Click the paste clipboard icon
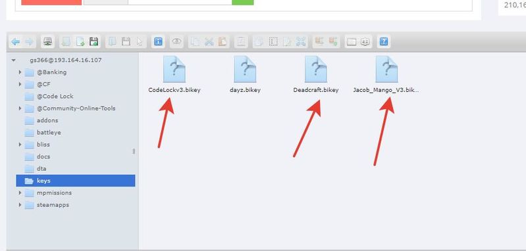 tap(223, 42)
